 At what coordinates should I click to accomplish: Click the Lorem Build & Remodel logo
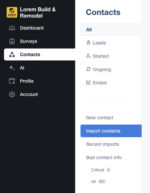tap(12, 12)
